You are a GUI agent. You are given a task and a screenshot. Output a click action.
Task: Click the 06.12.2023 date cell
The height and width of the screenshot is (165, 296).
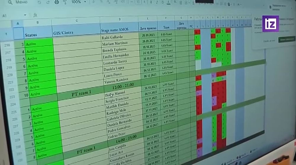[x=150, y=75]
